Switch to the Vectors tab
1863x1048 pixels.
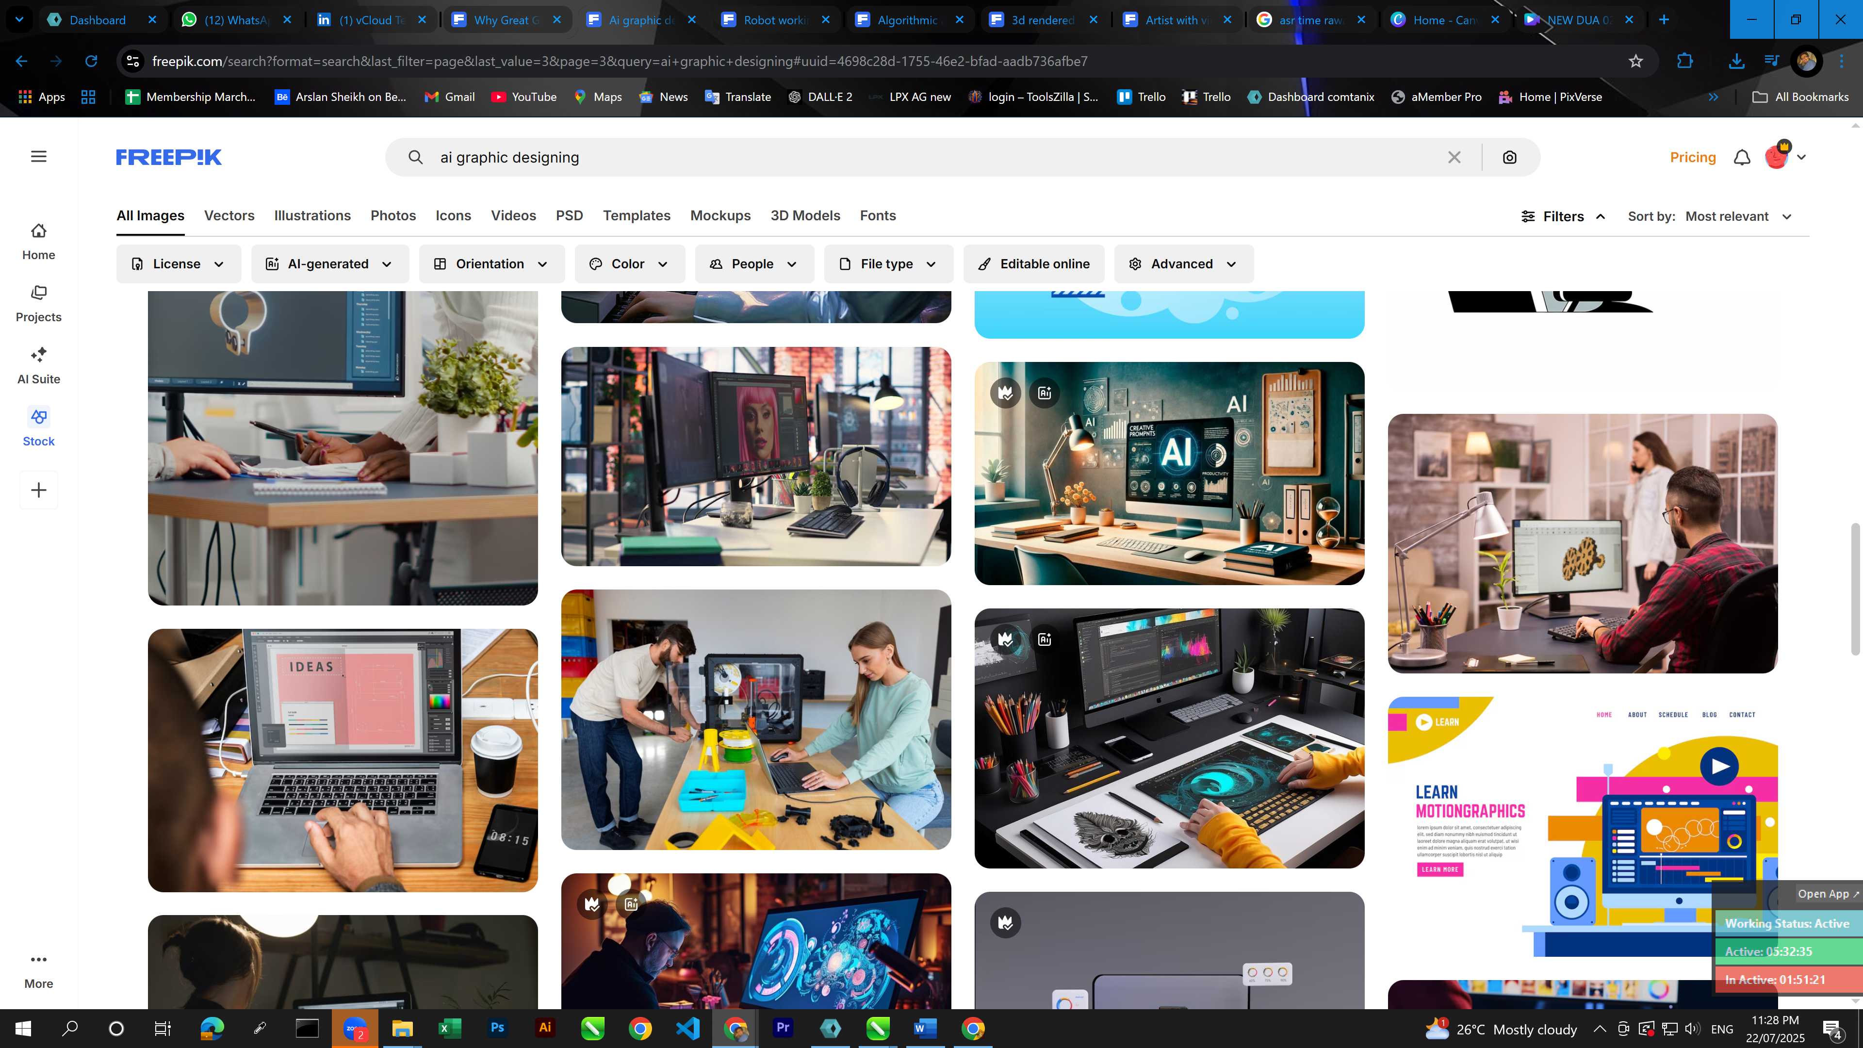[229, 215]
